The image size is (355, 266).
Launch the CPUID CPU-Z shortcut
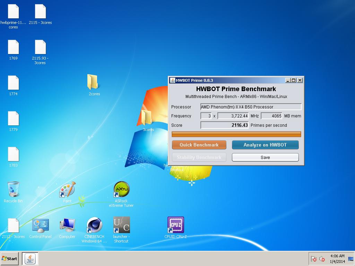pyautogui.click(x=176, y=225)
